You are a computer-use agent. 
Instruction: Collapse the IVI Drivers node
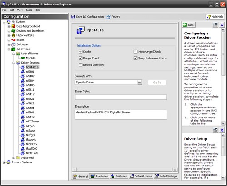point(9,49)
